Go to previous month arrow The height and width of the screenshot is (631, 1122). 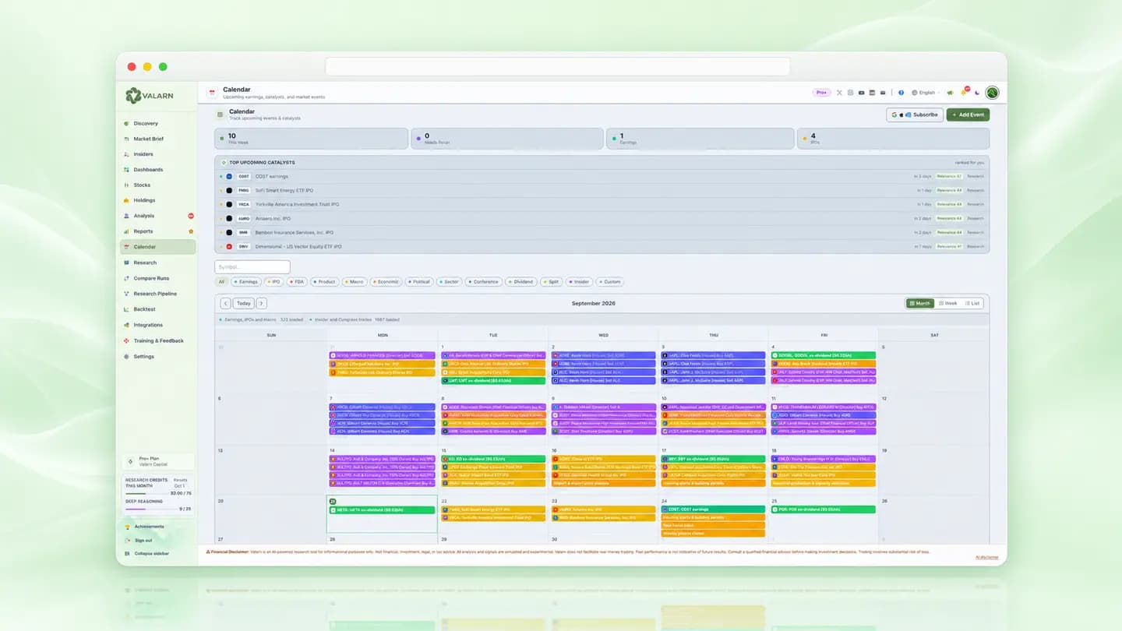225,303
